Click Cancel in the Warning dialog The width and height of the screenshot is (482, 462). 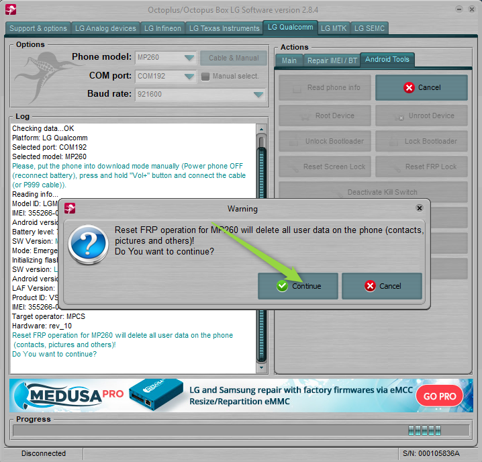[382, 286]
